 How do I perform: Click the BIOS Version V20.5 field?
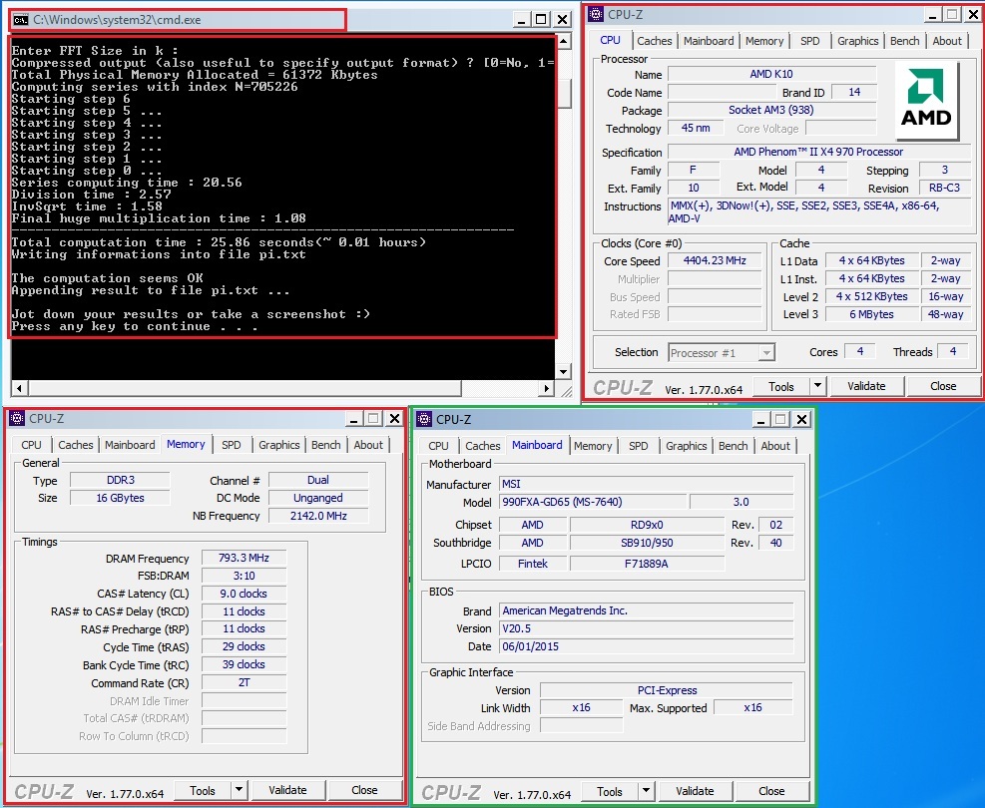(x=646, y=628)
